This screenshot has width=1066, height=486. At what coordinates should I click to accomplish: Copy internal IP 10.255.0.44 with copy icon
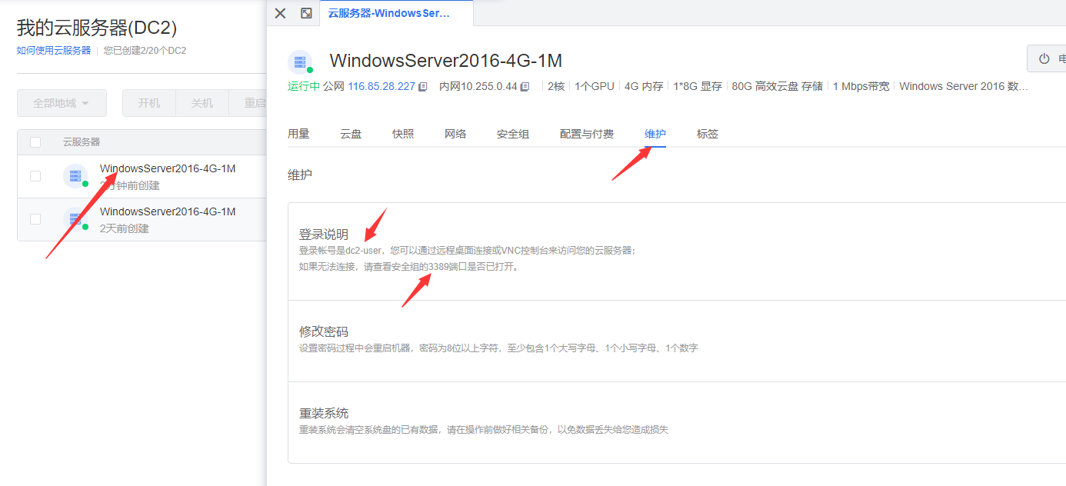(x=525, y=87)
